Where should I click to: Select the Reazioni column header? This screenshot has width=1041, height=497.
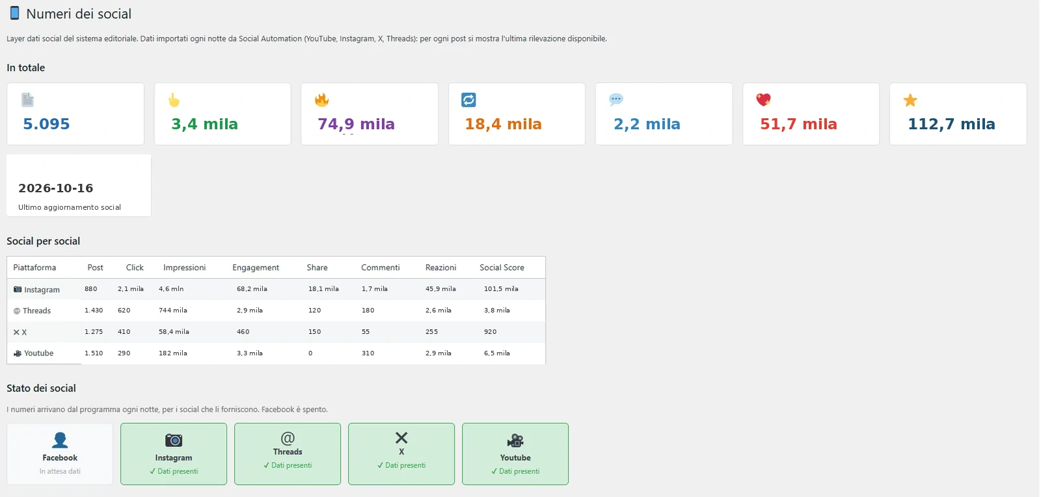pos(441,268)
